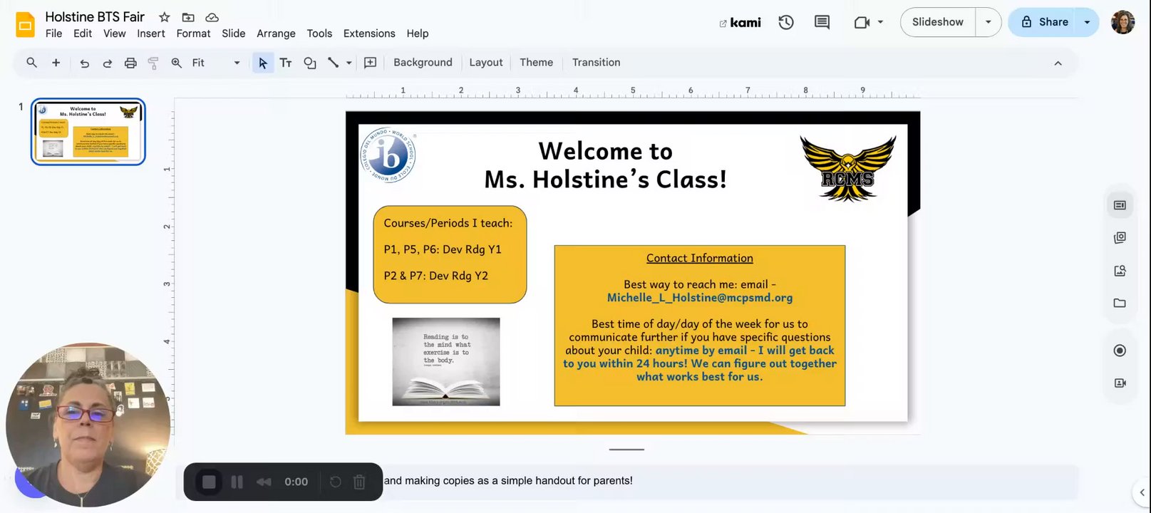Open the side panel folder icon
Viewport: 1151px width, 513px height.
[1120, 303]
